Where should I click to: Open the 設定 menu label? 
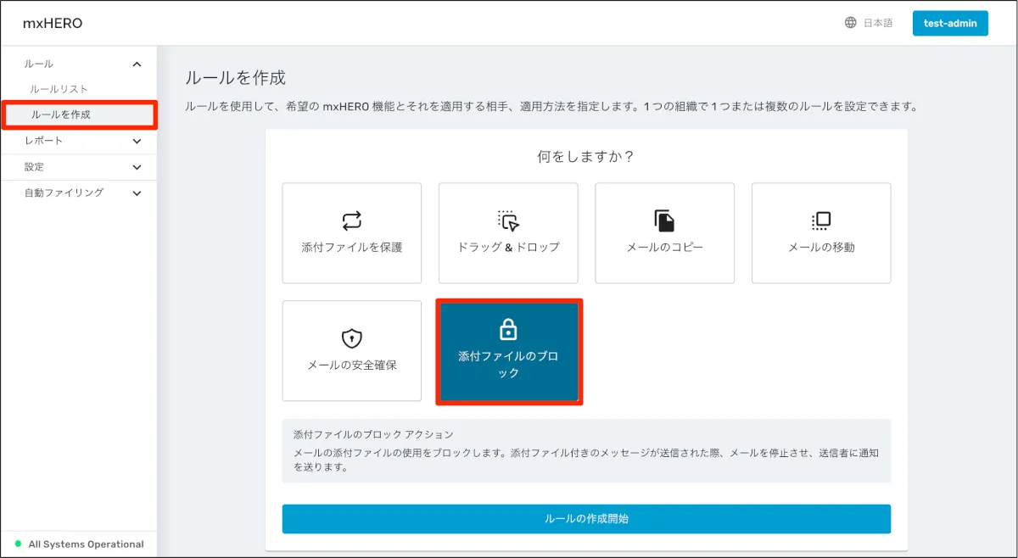point(34,167)
